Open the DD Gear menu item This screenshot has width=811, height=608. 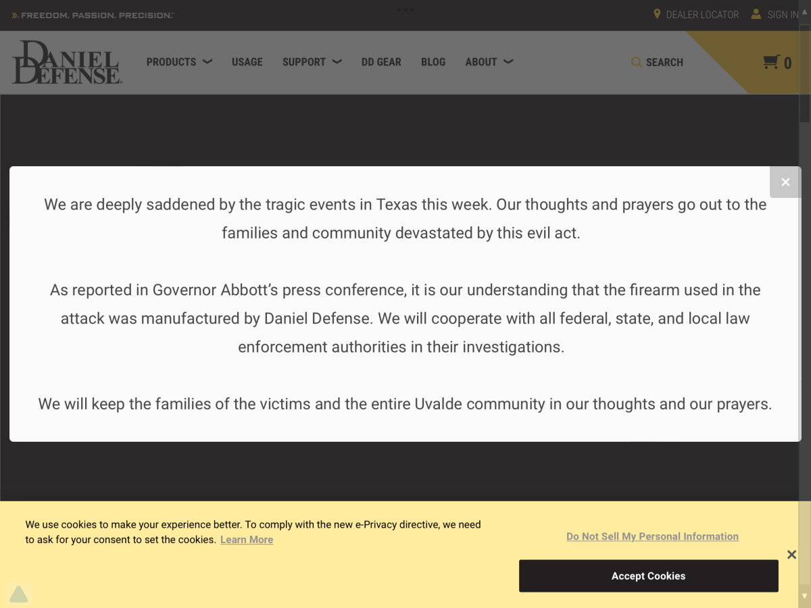[381, 62]
